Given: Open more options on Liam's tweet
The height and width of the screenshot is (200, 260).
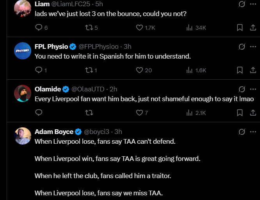Looking at the screenshot, I should (252, 4).
